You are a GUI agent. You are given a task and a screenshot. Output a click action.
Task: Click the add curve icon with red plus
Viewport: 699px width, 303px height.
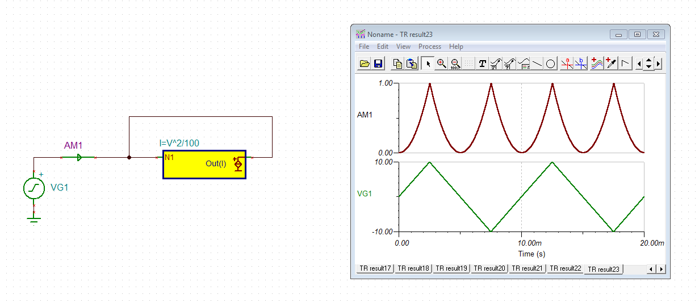596,64
